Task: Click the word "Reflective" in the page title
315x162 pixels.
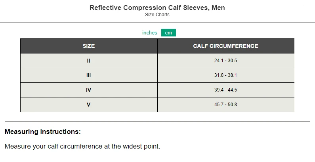Action: 105,8
